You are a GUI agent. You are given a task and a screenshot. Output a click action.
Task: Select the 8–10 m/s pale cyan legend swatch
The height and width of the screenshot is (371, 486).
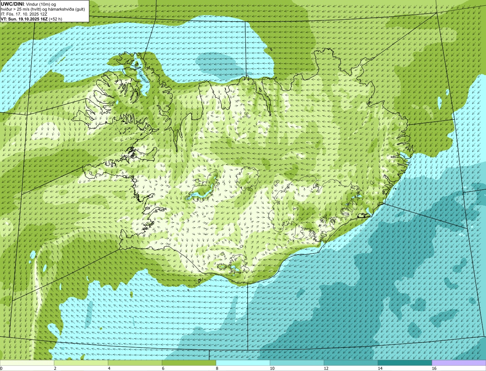click(x=243, y=363)
